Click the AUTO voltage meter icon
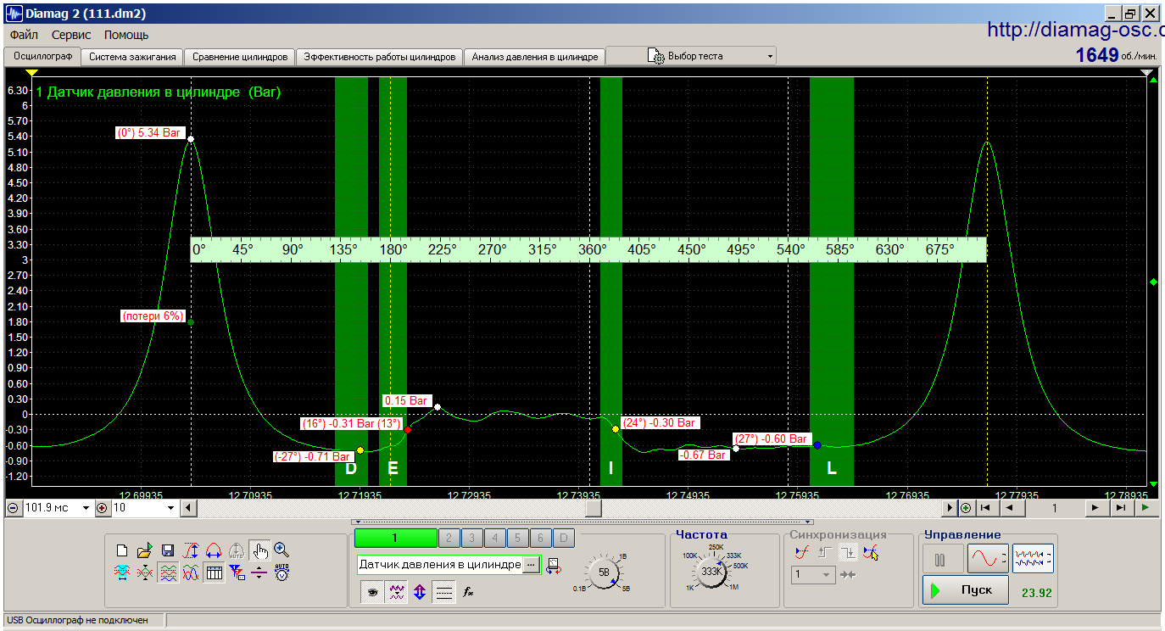Viewport: 1165px width, 631px height. [281, 572]
